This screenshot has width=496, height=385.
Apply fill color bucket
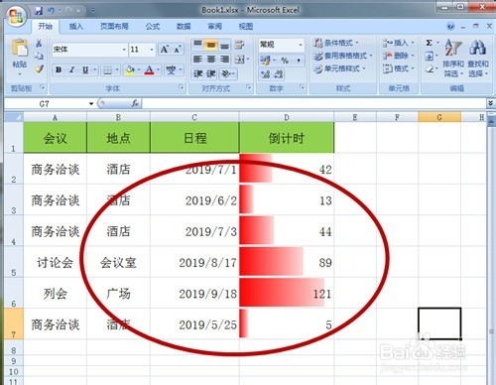pyautogui.click(x=130, y=69)
